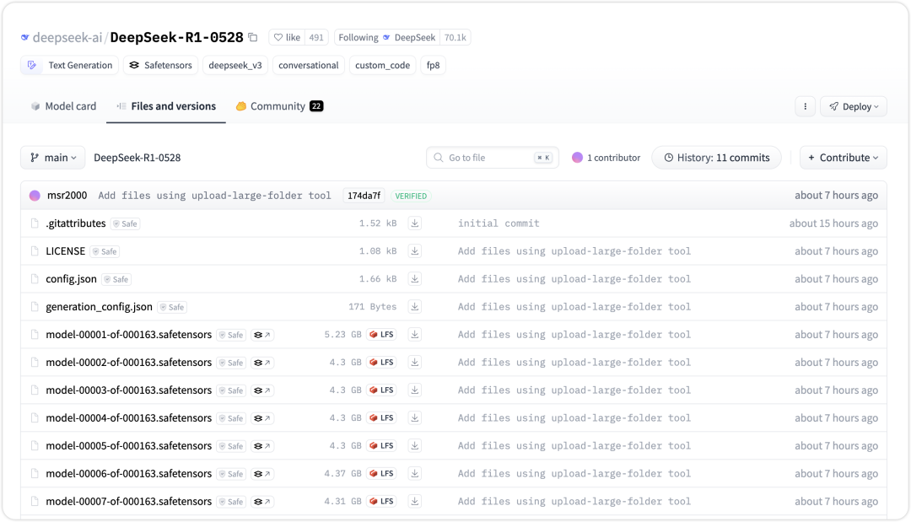
Task: Open the msr2000 user profile
Action: [x=67, y=196]
